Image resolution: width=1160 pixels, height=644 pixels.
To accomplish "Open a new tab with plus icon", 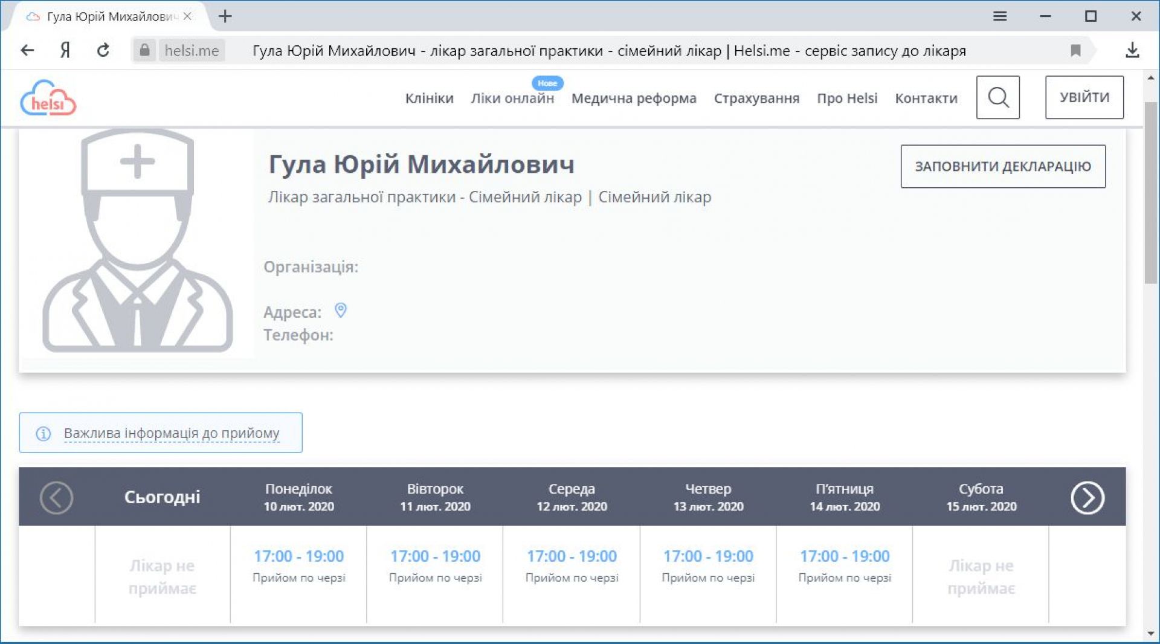I will [225, 16].
